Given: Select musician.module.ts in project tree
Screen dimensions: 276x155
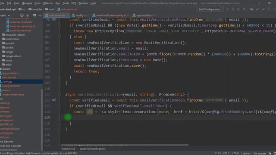Looking at the screenshot, I should click(19, 22).
